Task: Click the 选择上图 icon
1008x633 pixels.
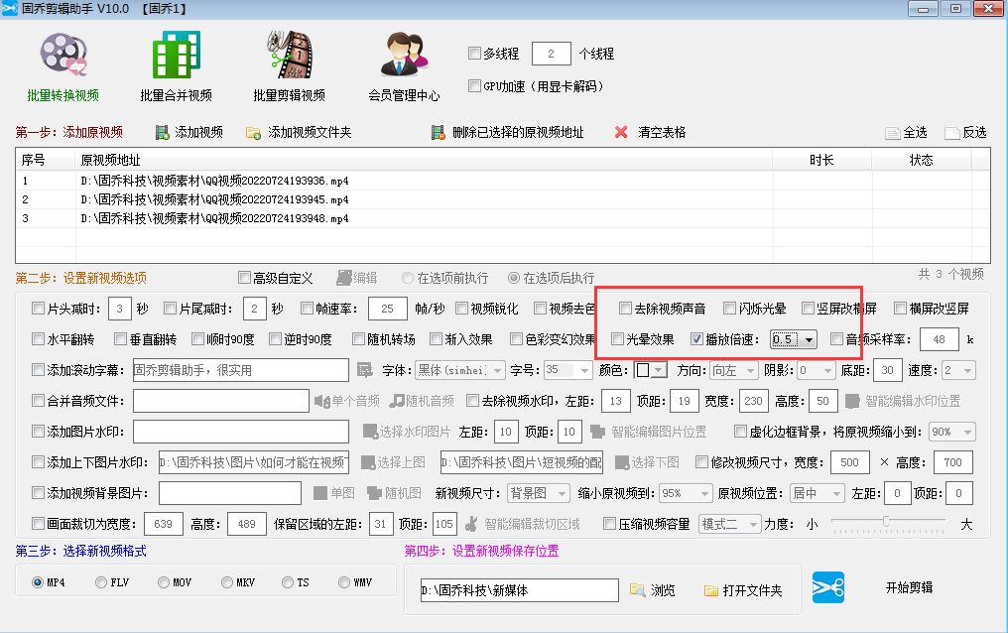Action: (368, 462)
